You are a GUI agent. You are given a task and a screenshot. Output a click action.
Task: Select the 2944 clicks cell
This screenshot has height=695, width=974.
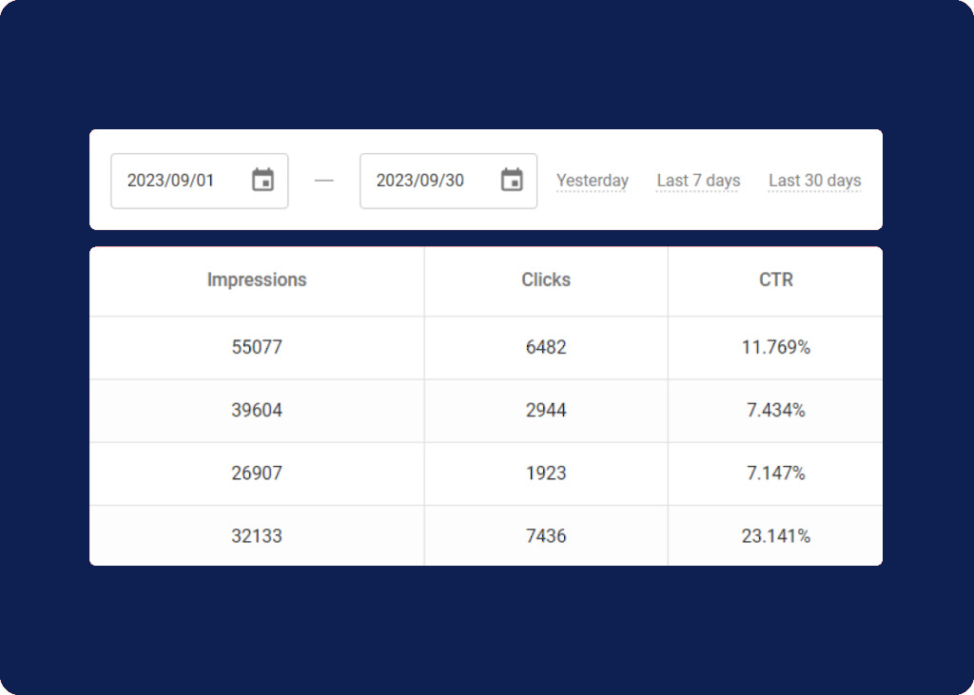pos(546,411)
